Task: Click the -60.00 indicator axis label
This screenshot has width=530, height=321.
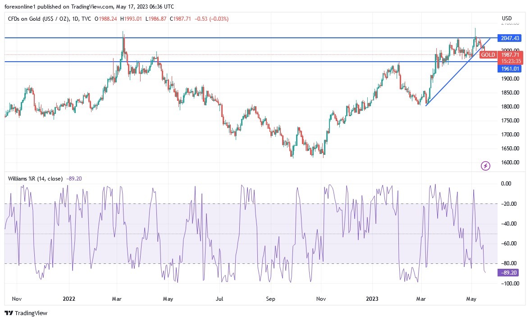Action: tap(509, 244)
